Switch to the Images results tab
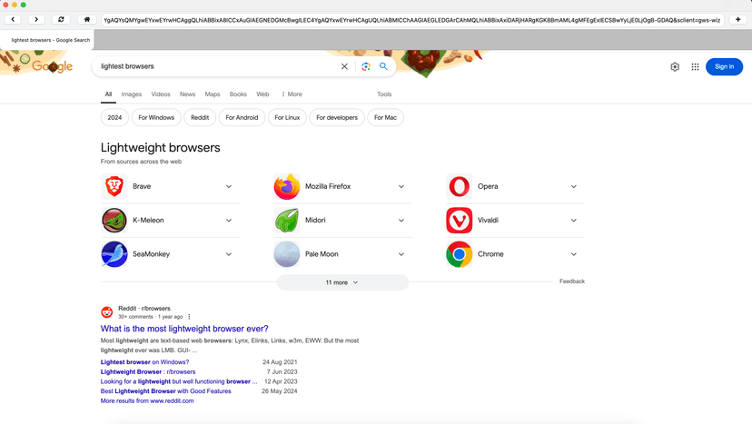The width and height of the screenshot is (752, 424). [x=132, y=94]
